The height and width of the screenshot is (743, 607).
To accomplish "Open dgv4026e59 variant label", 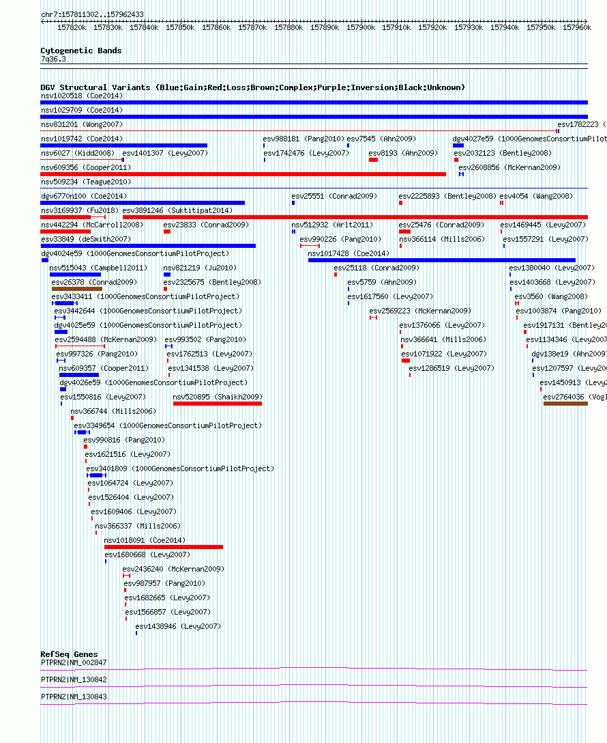I will click(x=153, y=382).
